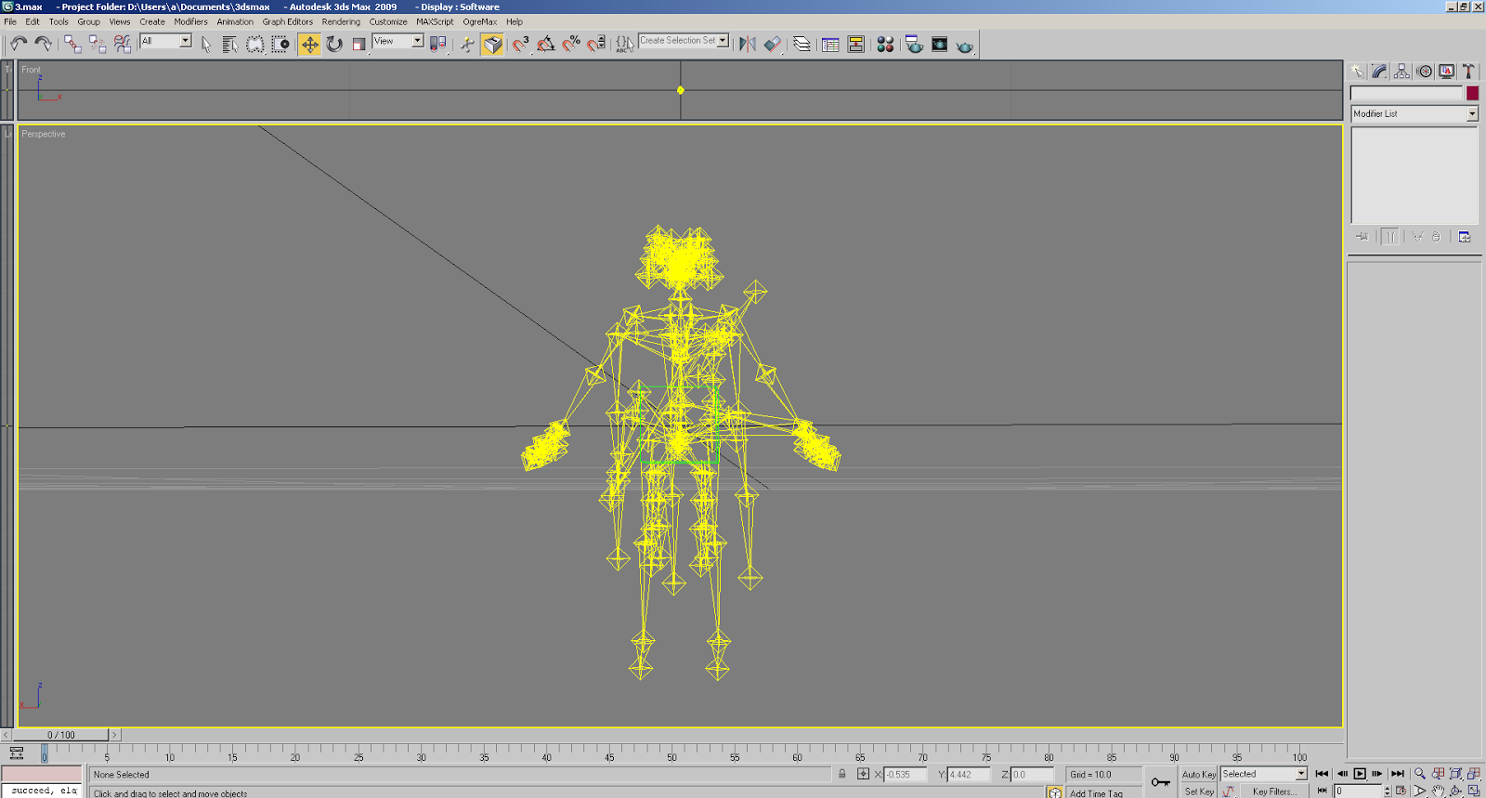The height and width of the screenshot is (798, 1486).
Task: Open the Rendering menu
Action: (x=341, y=21)
